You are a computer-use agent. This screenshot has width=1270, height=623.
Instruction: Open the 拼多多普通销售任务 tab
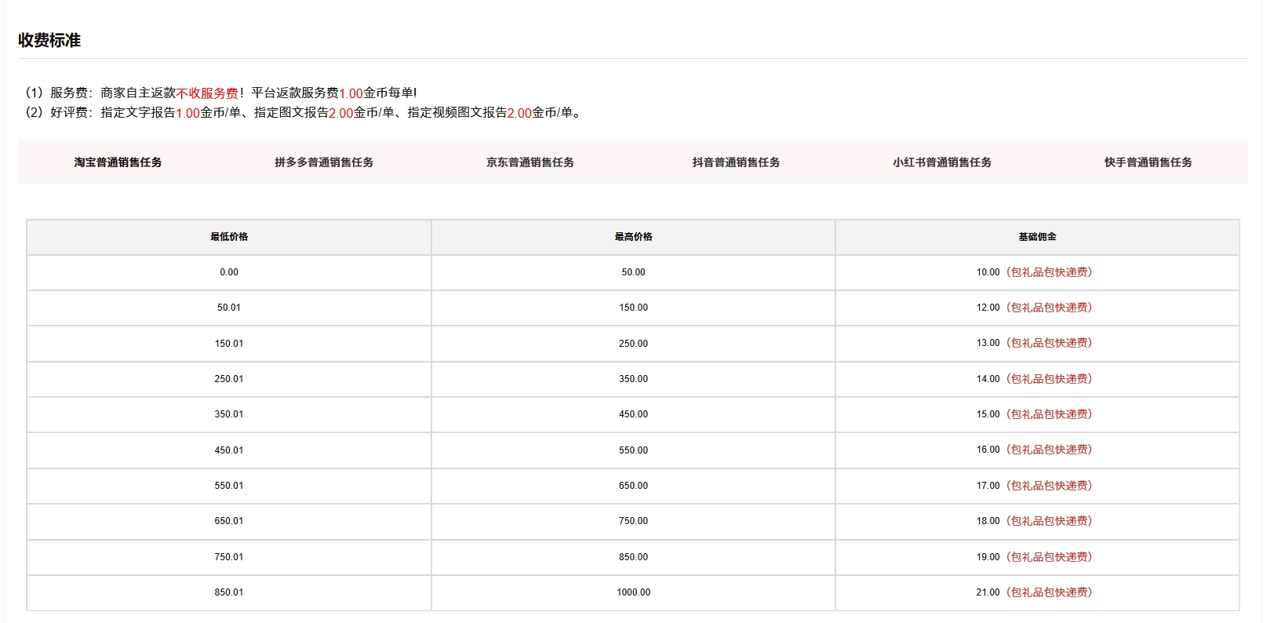pyautogui.click(x=323, y=162)
